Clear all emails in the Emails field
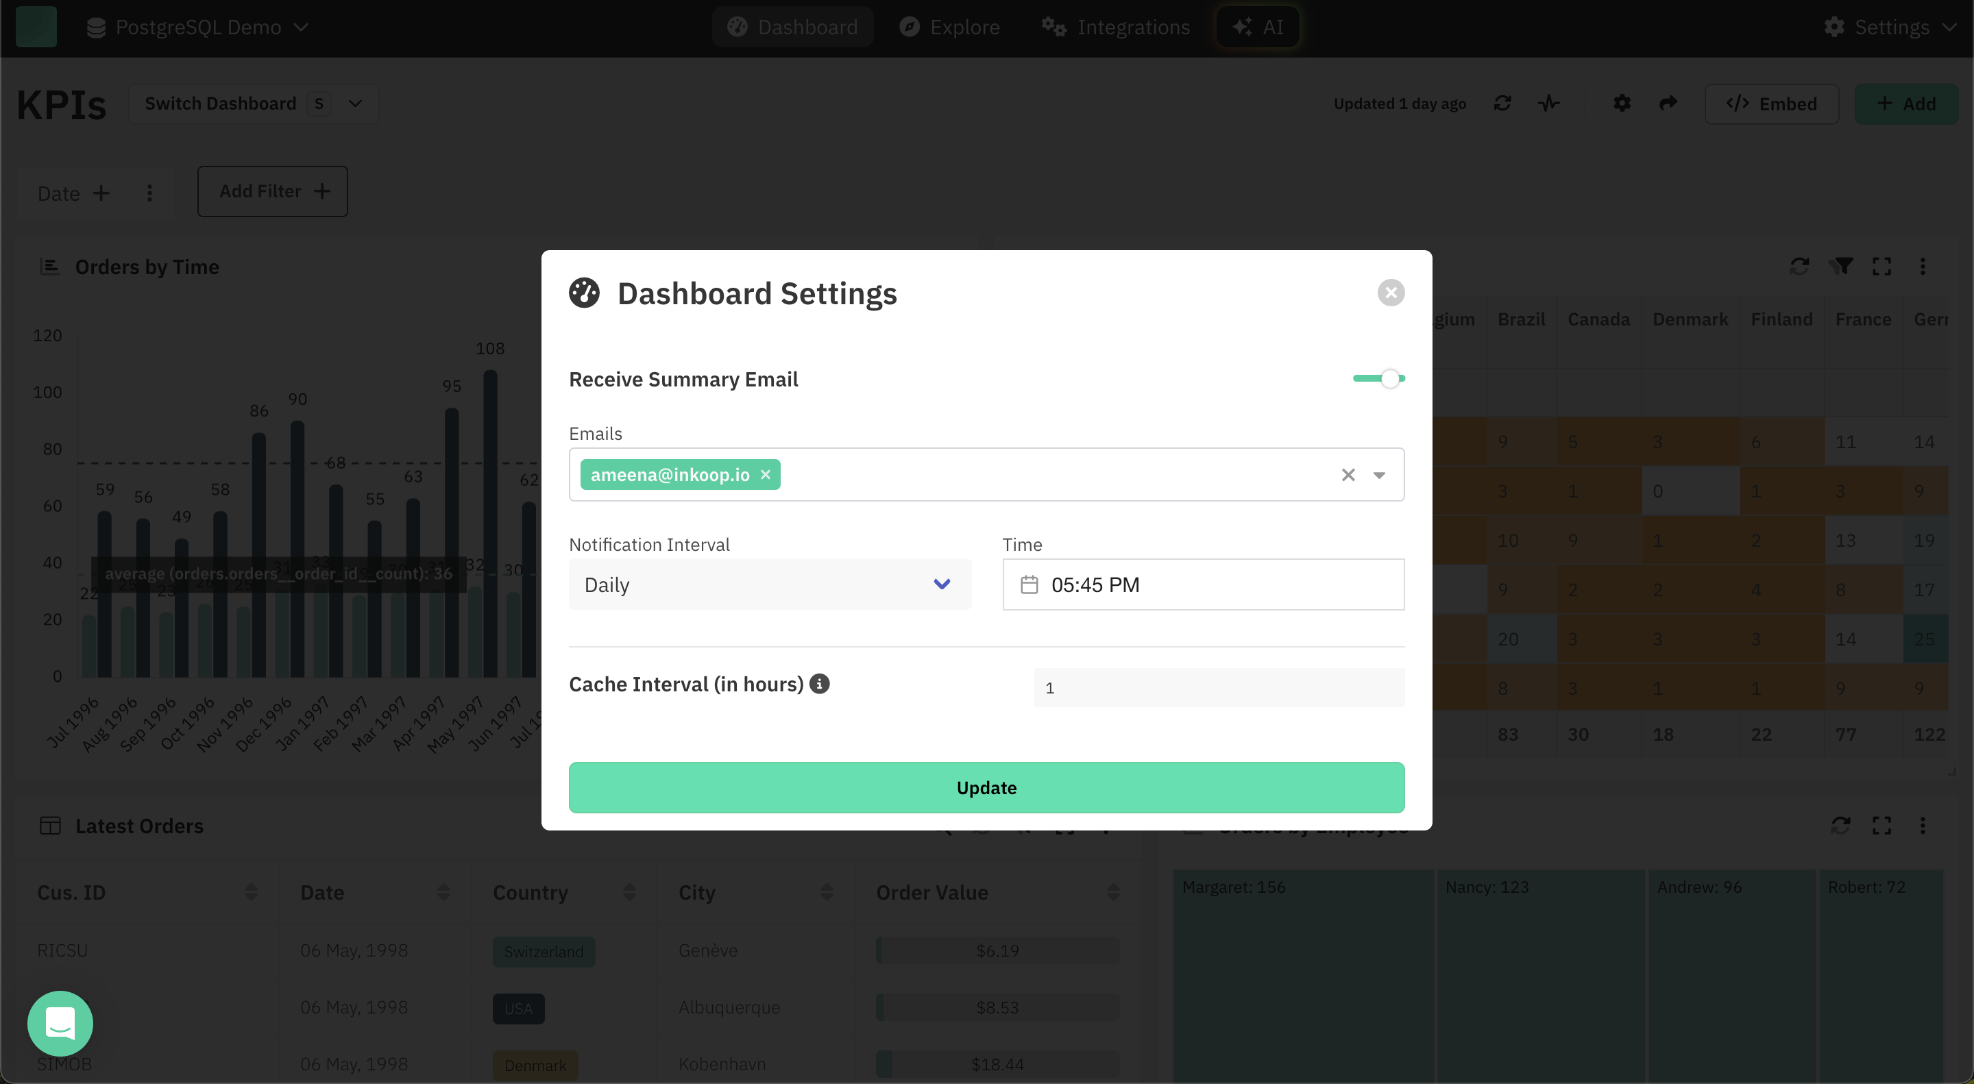The height and width of the screenshot is (1084, 1974). 1348,475
